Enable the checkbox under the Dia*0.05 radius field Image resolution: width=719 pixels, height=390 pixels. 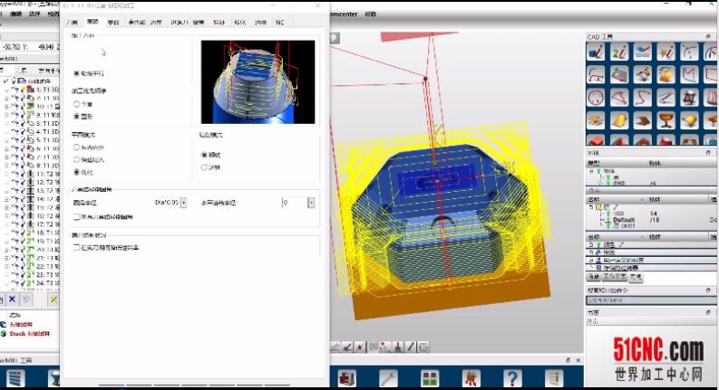pos(76,216)
